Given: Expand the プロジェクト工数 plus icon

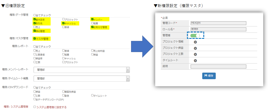Looking at the screenshot, I should coord(195,54).
